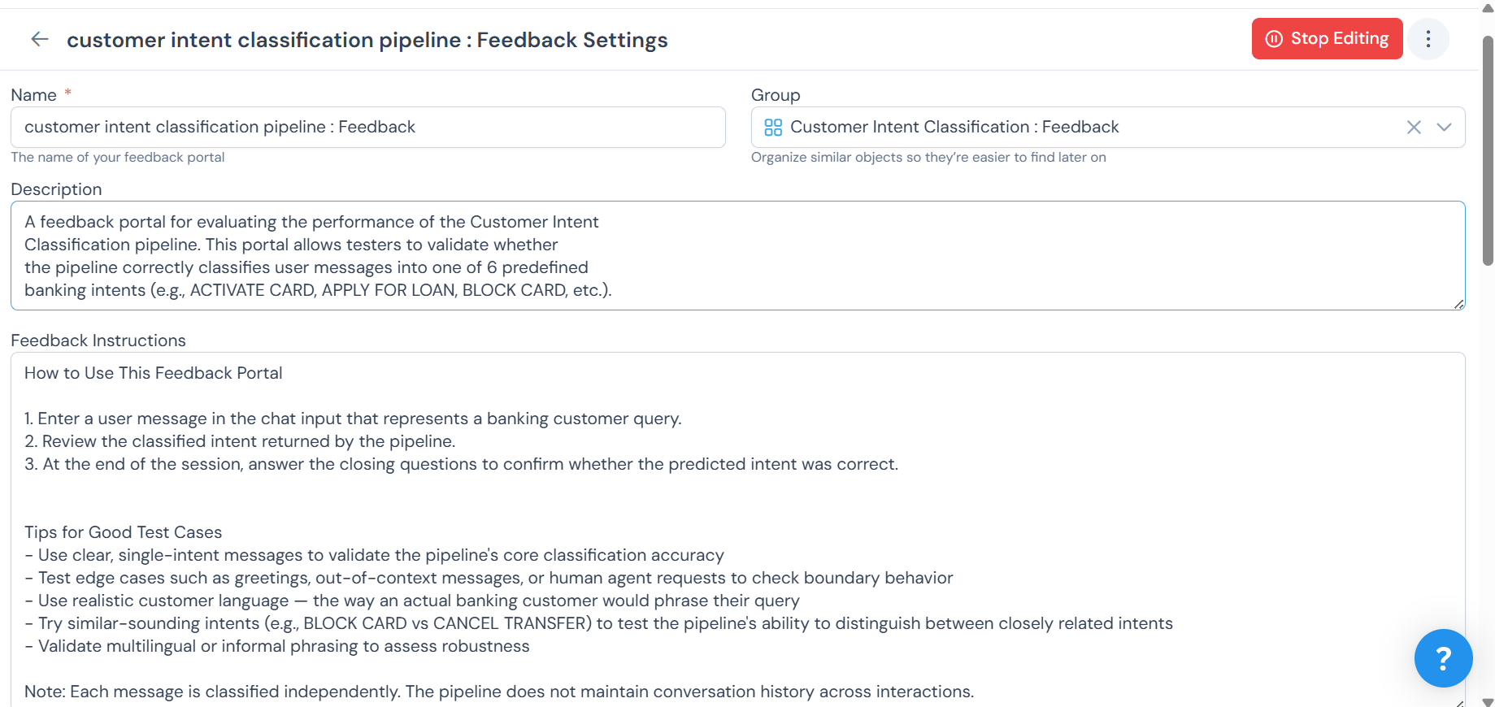Click the scrollbar down arrow
The height and width of the screenshot is (707, 1495).
(x=1488, y=701)
